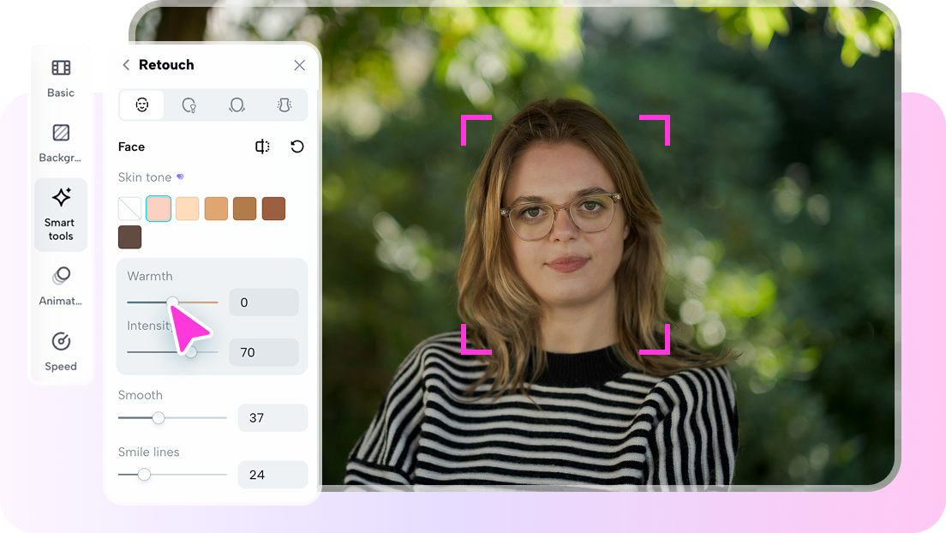Select Smart tools in sidebar
The image size is (946, 533).
point(61,214)
